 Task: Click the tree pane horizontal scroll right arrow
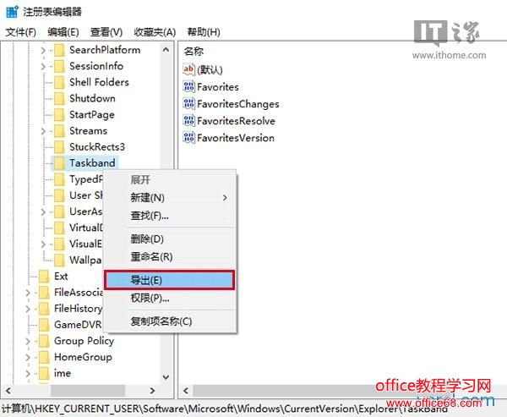click(x=152, y=391)
